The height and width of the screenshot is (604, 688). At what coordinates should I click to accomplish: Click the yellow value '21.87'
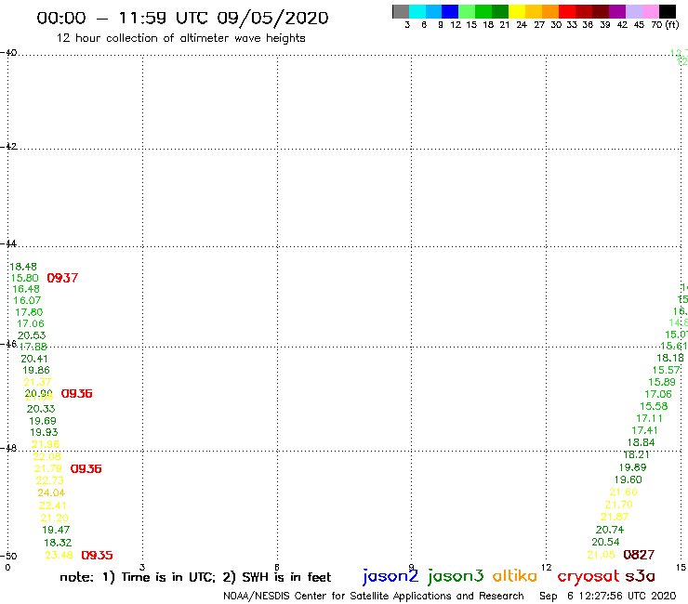click(615, 517)
